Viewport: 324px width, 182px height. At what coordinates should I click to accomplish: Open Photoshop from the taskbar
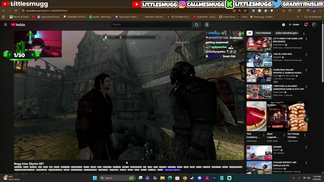(214, 178)
